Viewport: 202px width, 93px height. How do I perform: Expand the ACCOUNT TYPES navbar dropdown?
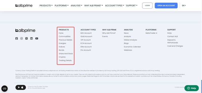[x=115, y=6]
